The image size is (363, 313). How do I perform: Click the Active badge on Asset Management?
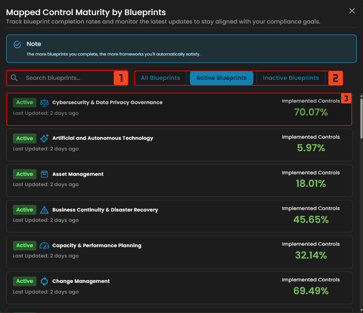pyautogui.click(x=25, y=174)
